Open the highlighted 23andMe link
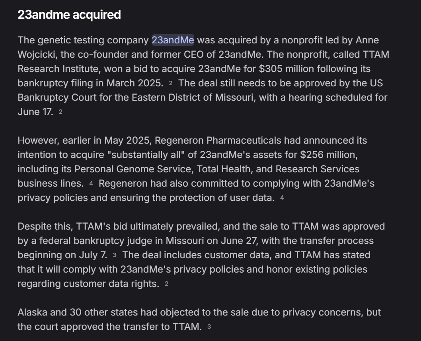Screen dimensions: 421x341 (x=173, y=40)
